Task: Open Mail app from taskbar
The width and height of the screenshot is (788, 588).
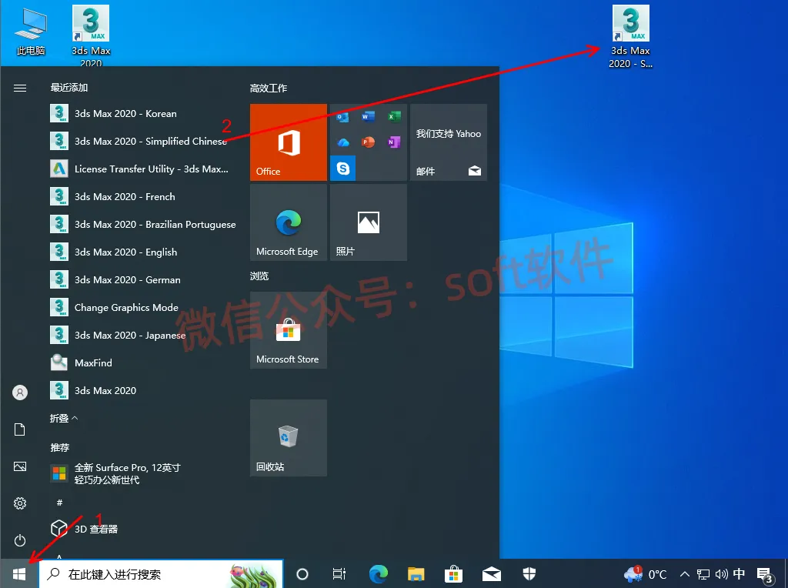Action: click(x=492, y=574)
